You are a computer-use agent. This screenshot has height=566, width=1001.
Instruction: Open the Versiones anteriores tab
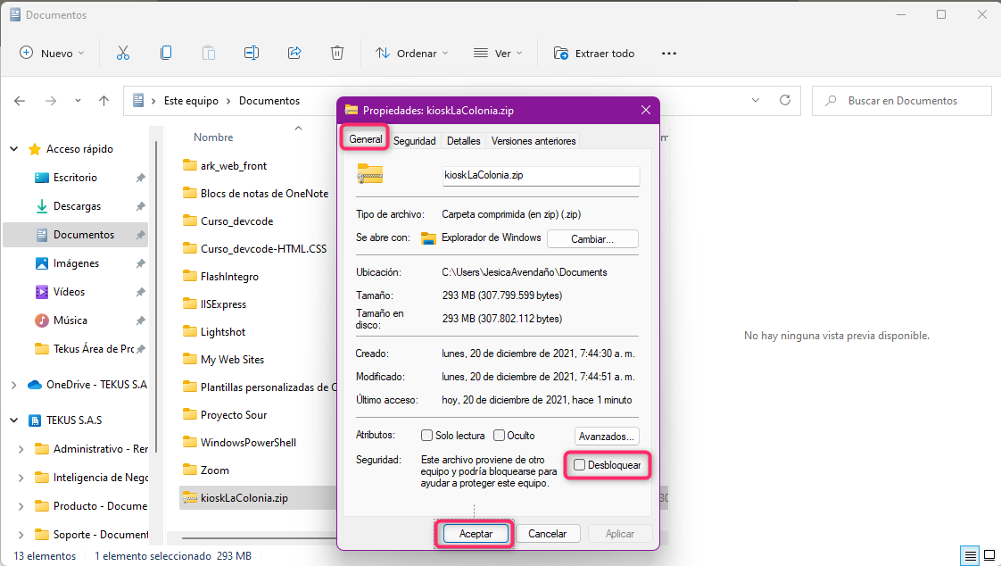pyautogui.click(x=534, y=141)
